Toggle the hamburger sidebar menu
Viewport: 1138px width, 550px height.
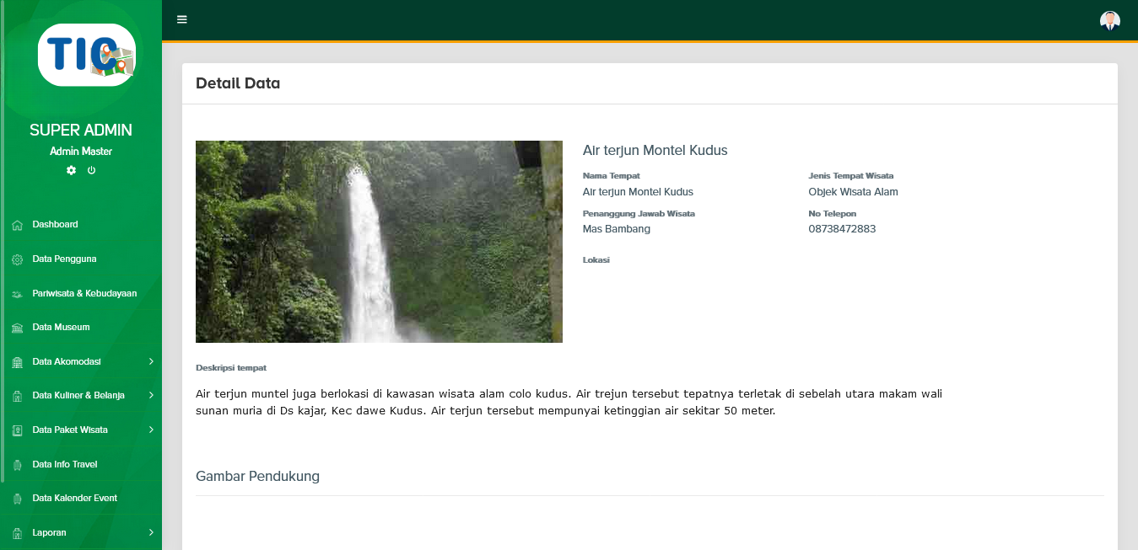[x=182, y=19]
